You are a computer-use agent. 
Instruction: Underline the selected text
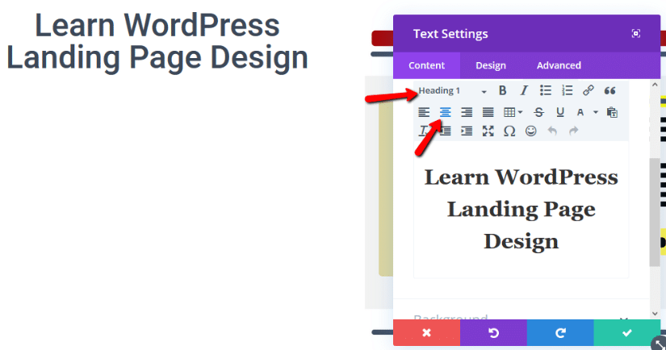tap(560, 112)
